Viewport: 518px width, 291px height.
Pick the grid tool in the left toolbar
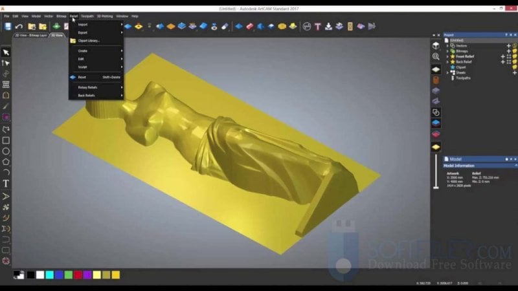[x=6, y=85]
